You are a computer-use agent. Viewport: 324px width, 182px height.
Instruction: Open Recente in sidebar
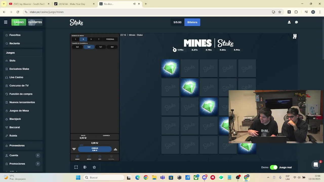pos(14,43)
